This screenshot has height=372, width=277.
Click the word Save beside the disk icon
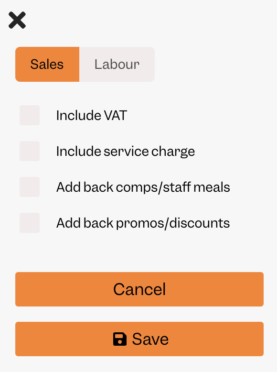tap(150, 339)
